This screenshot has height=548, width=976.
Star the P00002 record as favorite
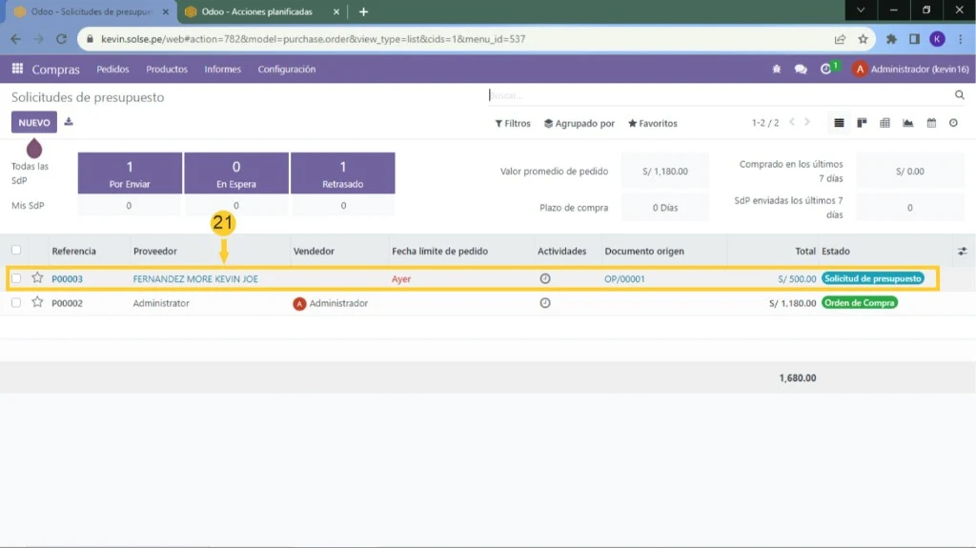click(x=37, y=302)
